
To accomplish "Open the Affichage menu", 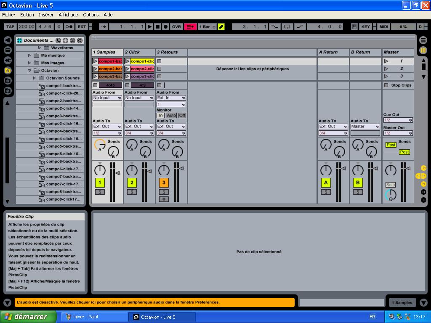I will point(68,15).
